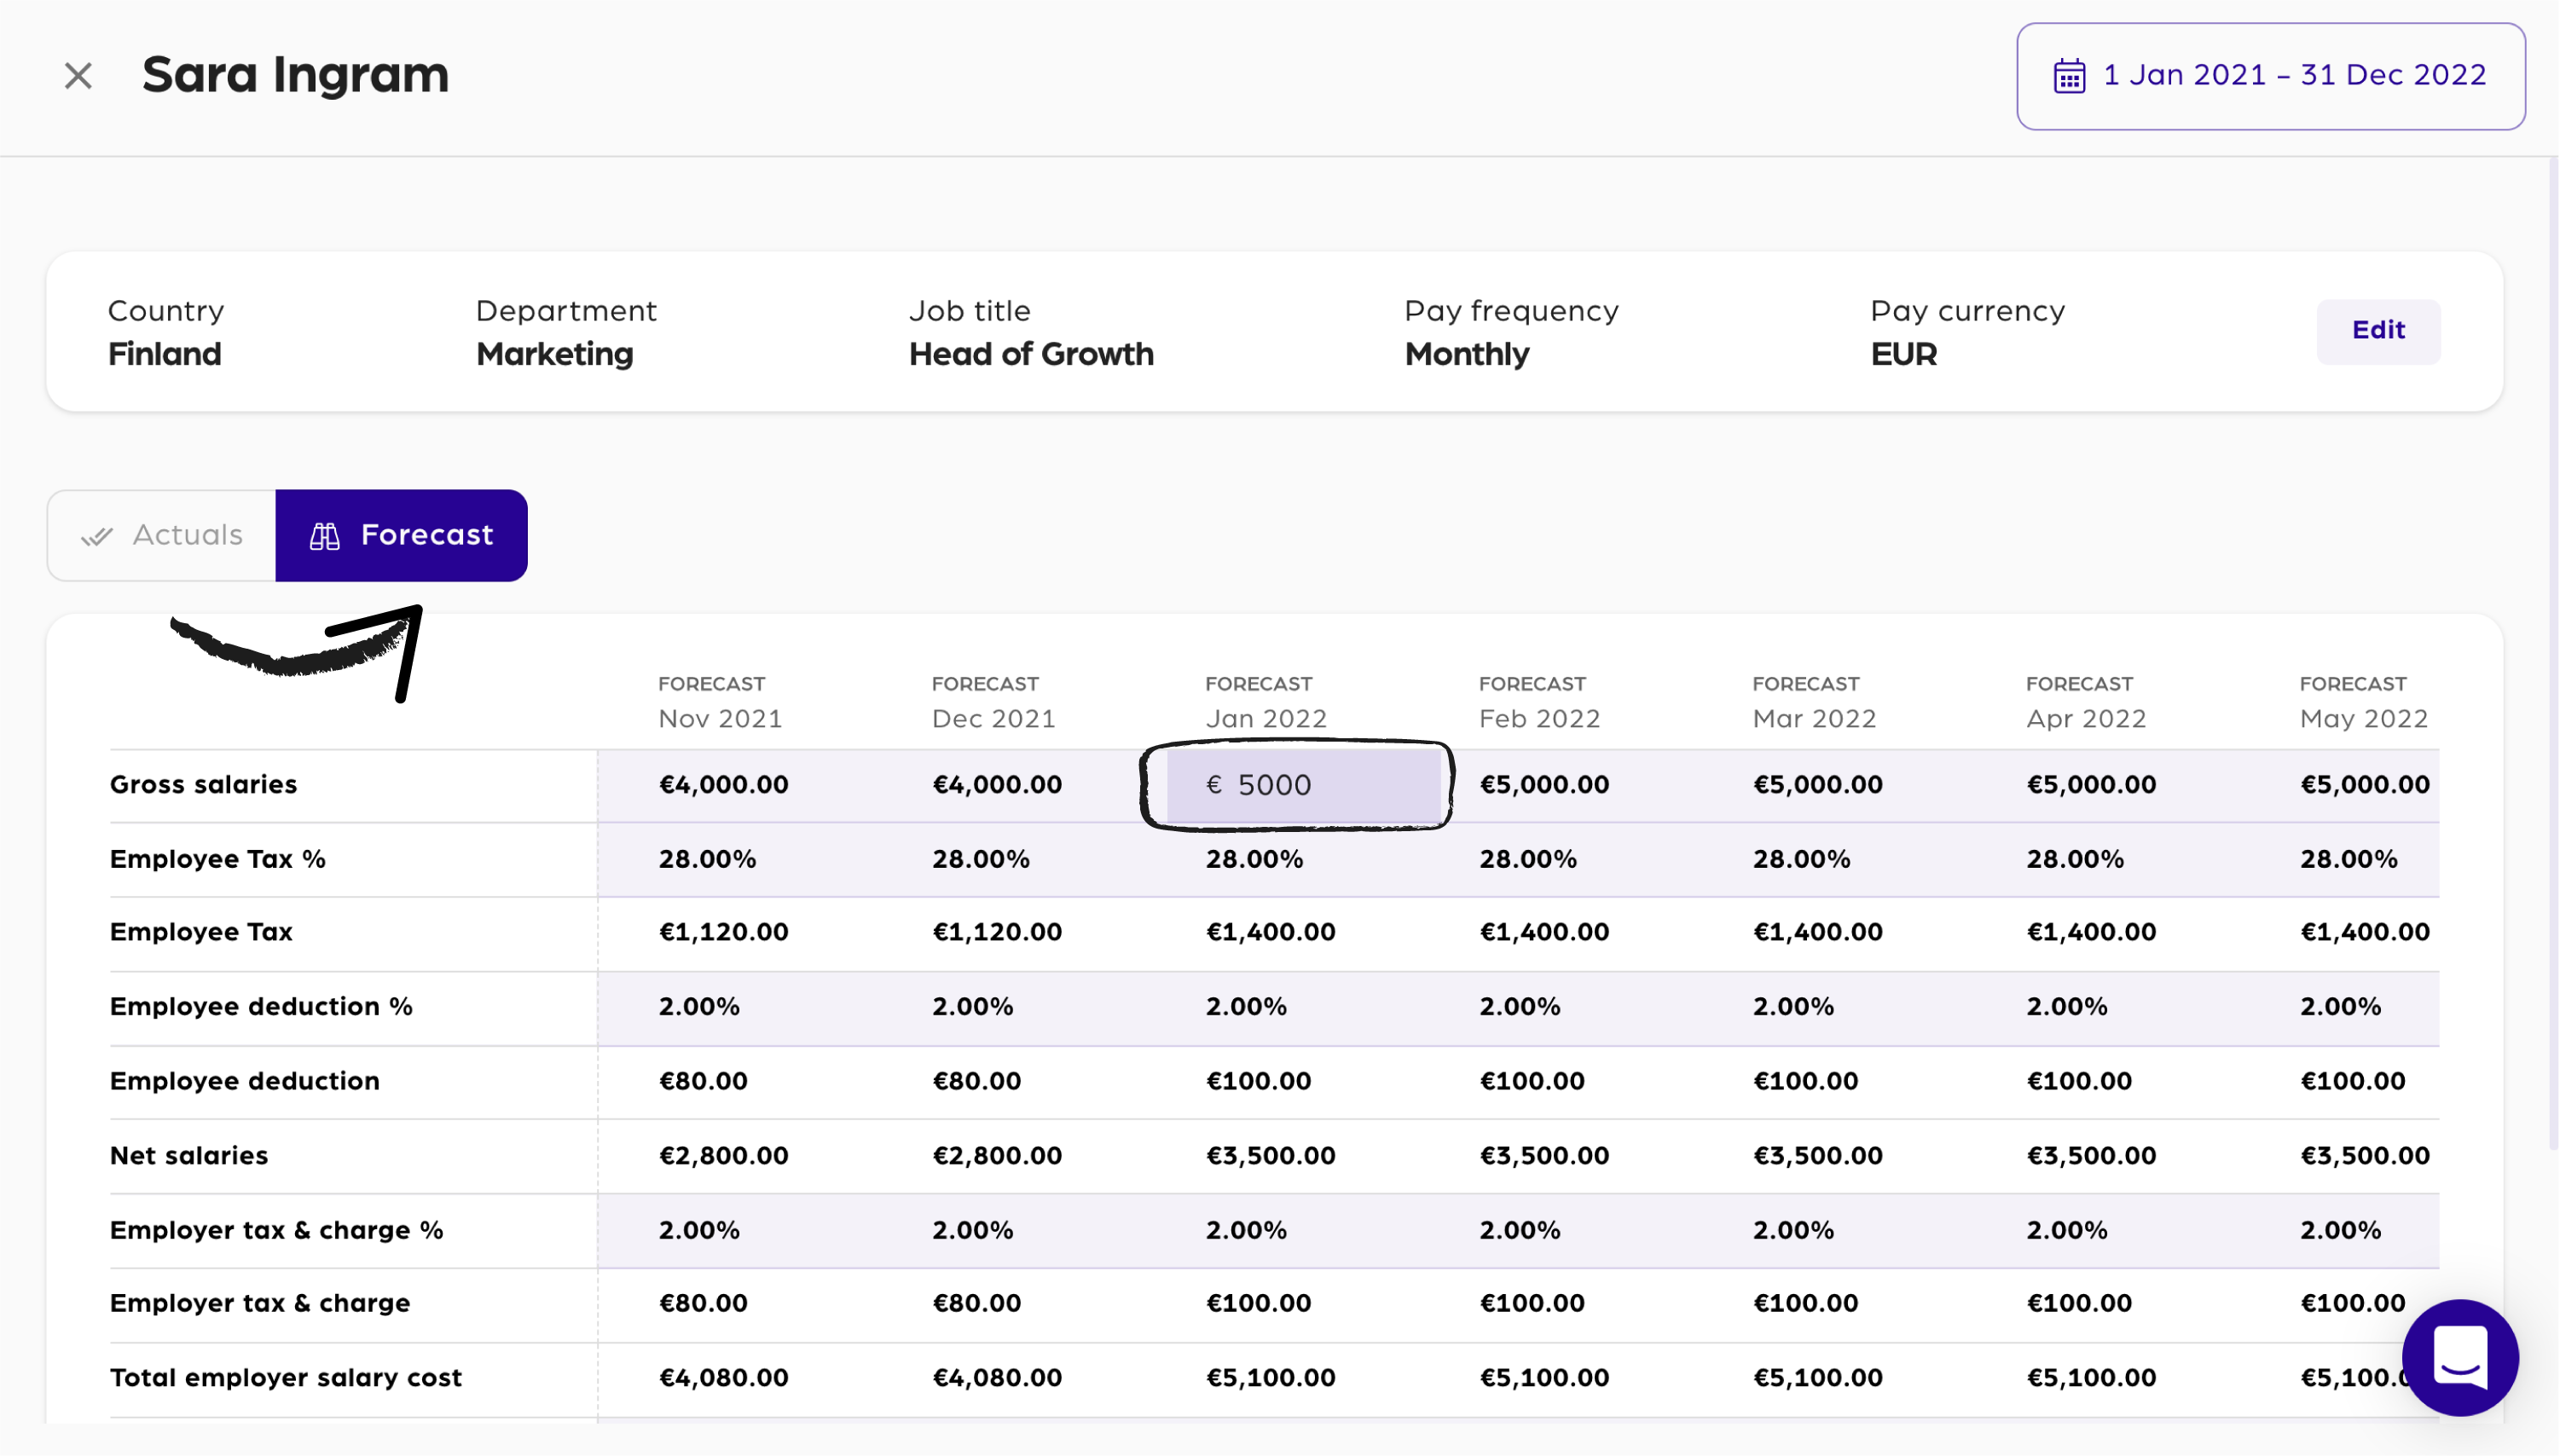Image resolution: width=2560 pixels, height=1456 pixels.
Task: Click Dec 2021 Employee Tax % cell
Action: [x=981, y=859]
